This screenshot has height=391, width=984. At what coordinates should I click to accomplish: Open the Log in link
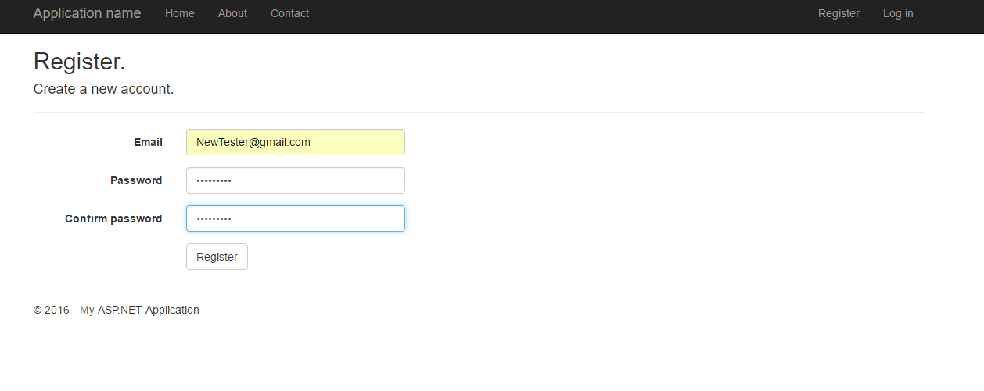click(x=897, y=13)
